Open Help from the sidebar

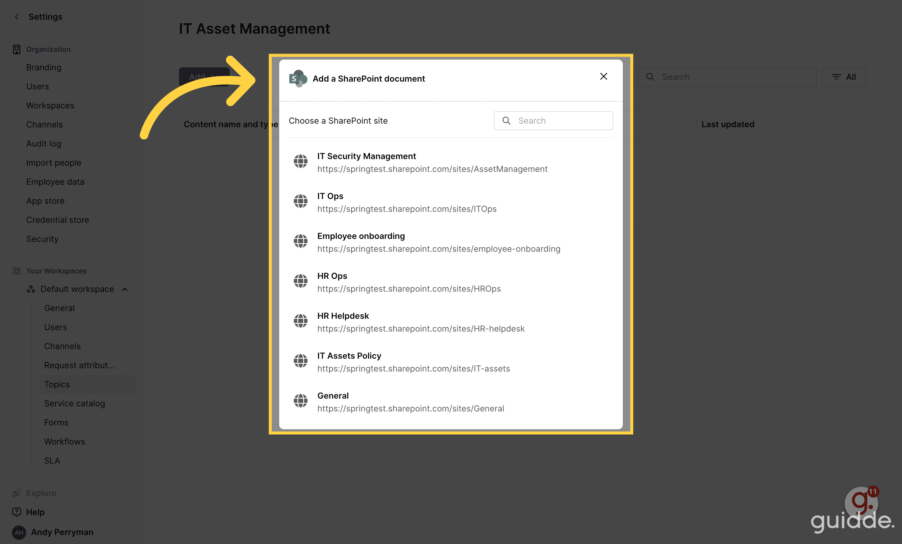pyautogui.click(x=35, y=512)
